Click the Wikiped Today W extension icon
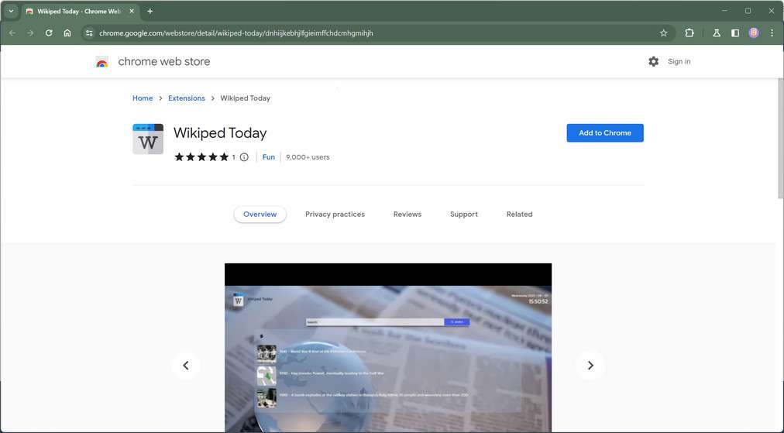 click(x=148, y=139)
